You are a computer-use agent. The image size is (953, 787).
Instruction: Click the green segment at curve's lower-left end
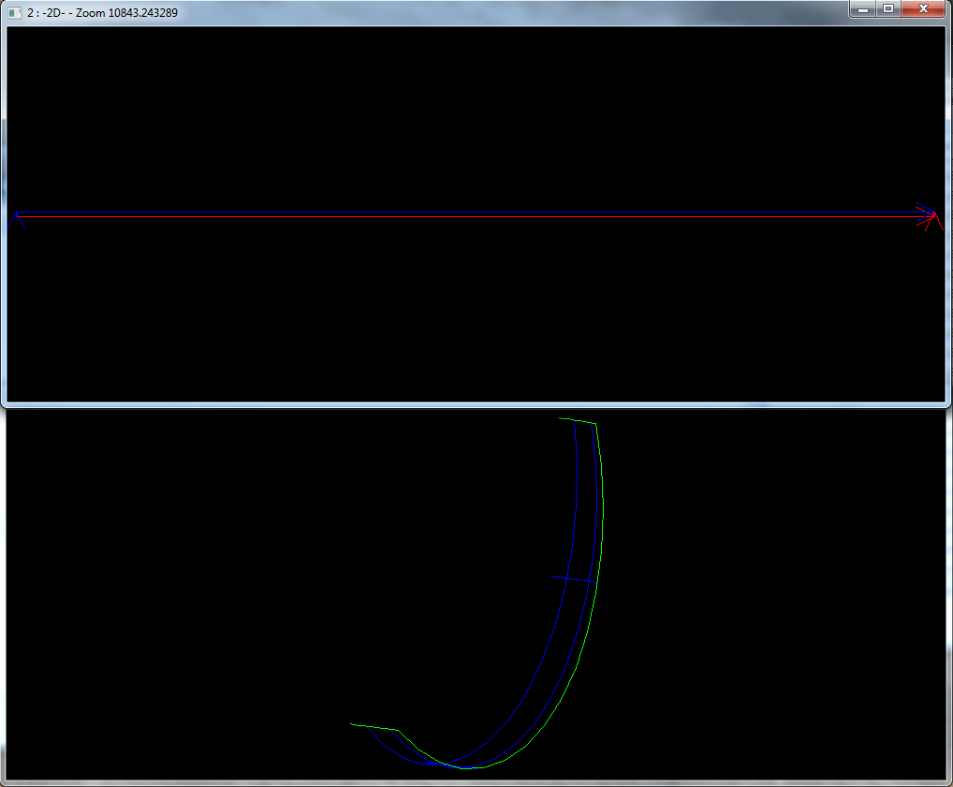click(x=374, y=727)
